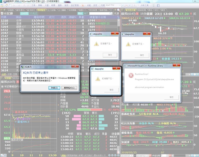Open the 分析工具 dropdown

point(145,5)
